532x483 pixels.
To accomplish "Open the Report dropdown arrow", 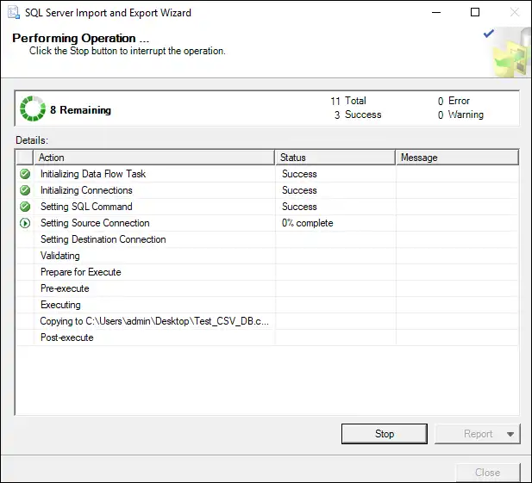I will [510, 434].
